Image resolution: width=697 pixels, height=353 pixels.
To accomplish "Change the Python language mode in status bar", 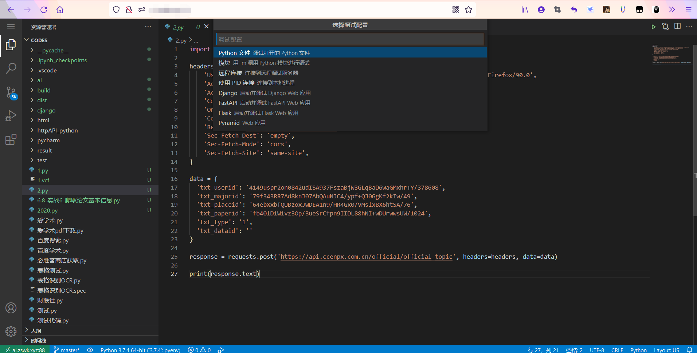I will coord(638,350).
